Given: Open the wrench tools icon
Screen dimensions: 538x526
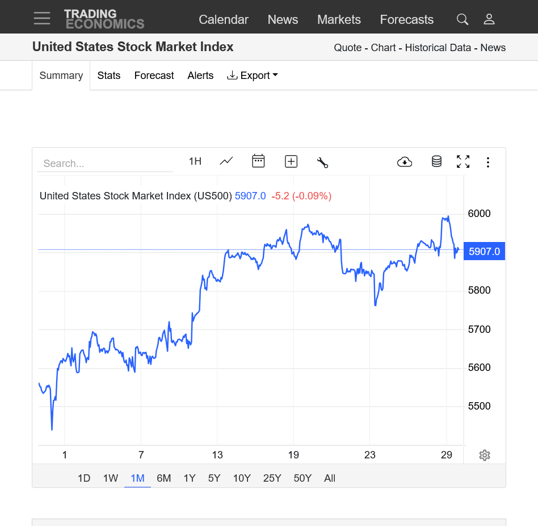Looking at the screenshot, I should pos(322,162).
